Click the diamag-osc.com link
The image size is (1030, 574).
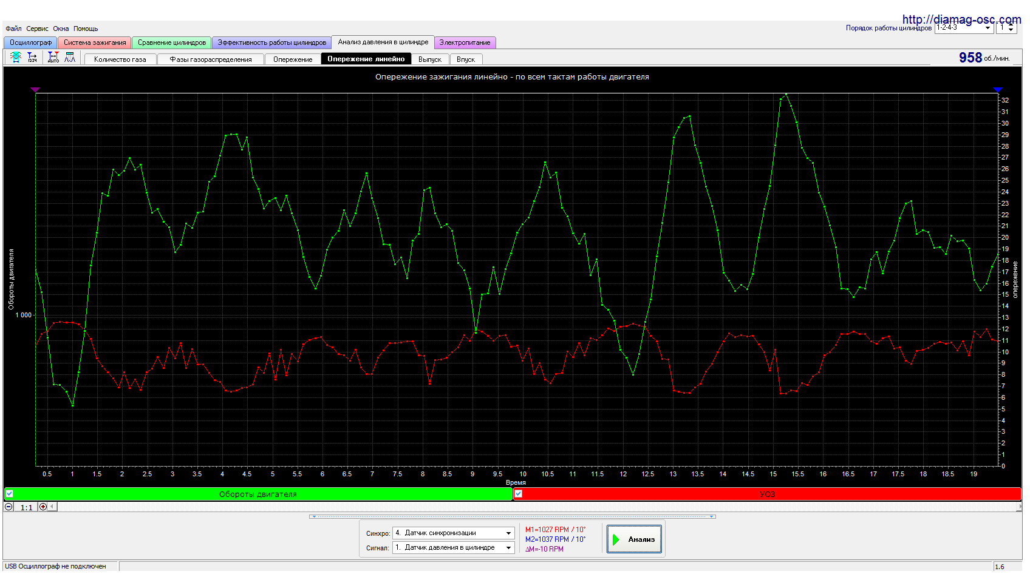click(x=961, y=19)
